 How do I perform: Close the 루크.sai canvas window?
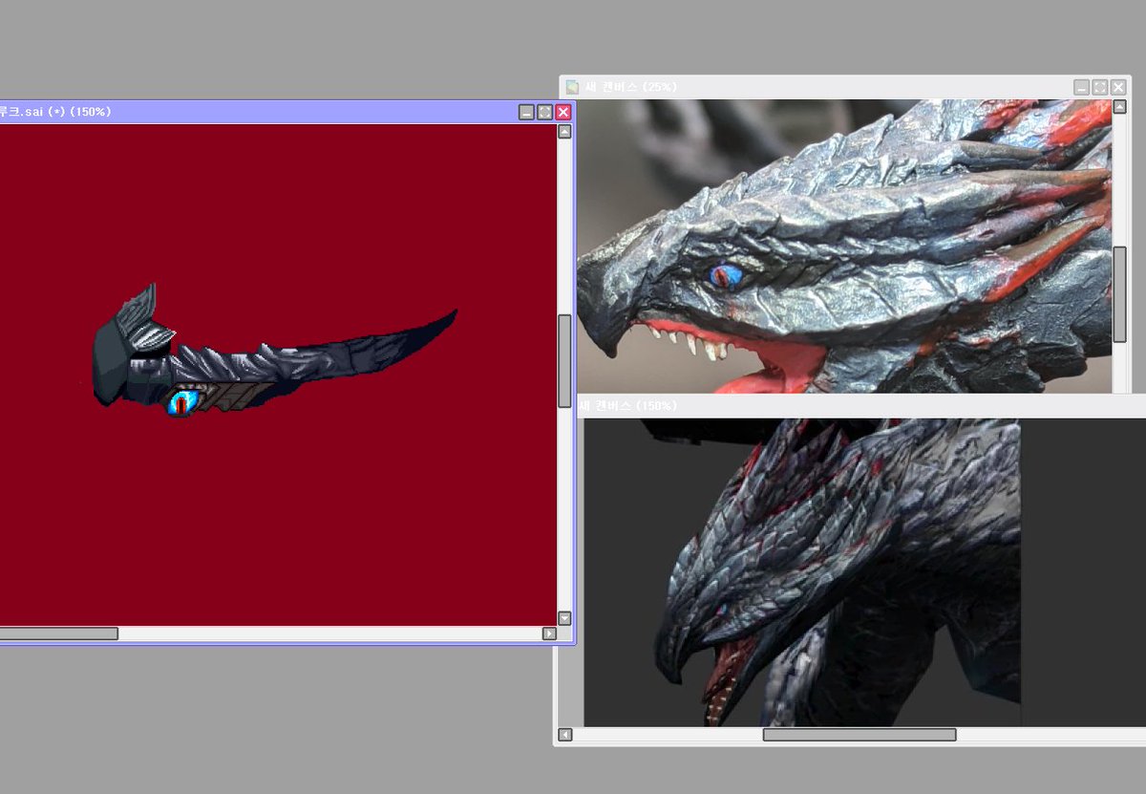[562, 112]
